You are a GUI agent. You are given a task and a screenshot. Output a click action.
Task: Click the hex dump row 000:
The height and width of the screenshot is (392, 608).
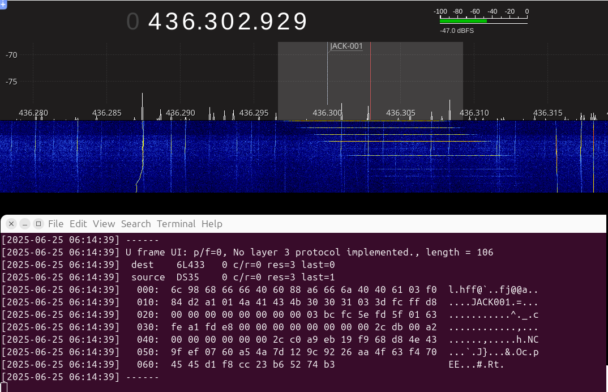click(270, 289)
